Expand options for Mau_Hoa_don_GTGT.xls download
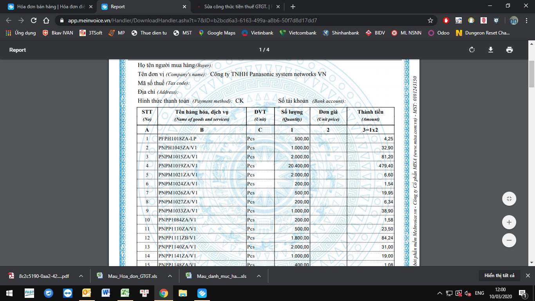Viewport: 535px width, 301px height. (170, 276)
